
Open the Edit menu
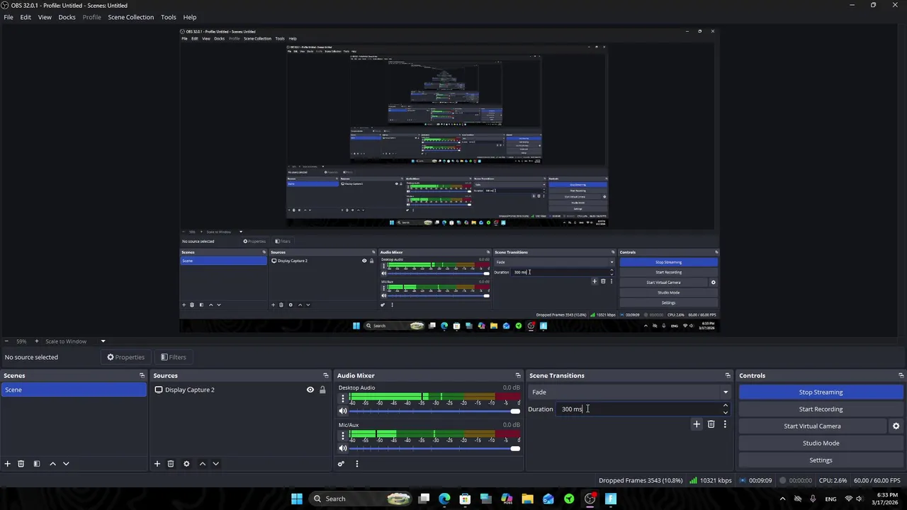[x=26, y=17]
